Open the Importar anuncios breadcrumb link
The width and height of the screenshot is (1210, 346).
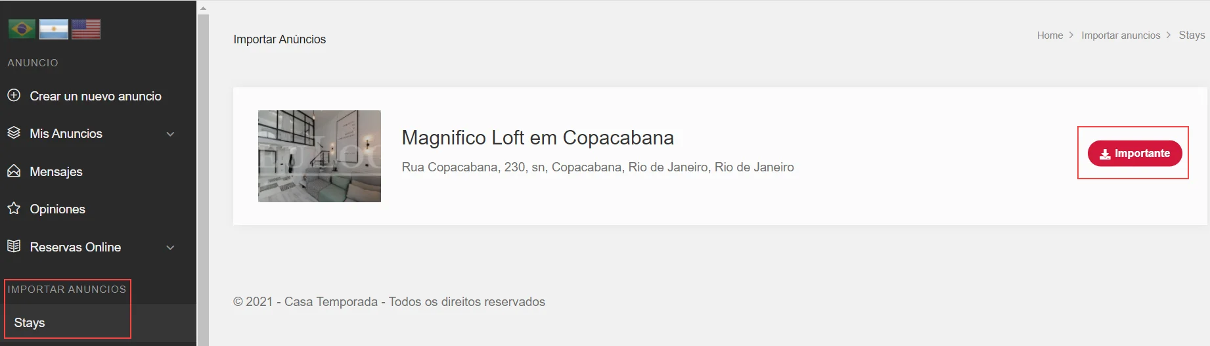click(1121, 35)
